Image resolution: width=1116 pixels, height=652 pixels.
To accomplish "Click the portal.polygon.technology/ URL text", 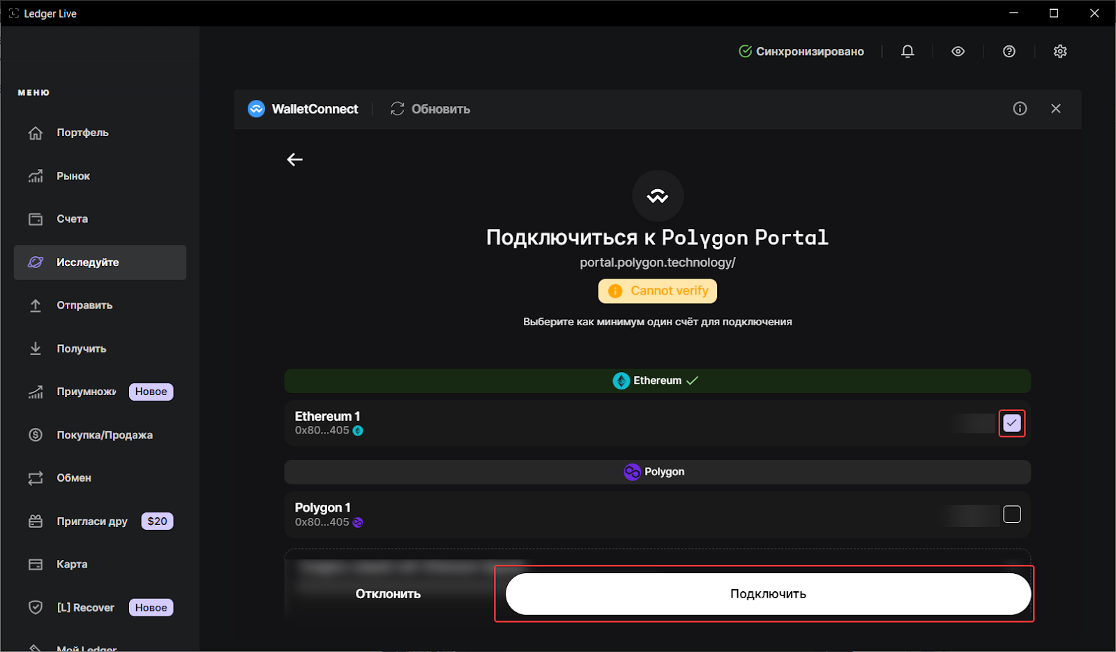I will [x=658, y=262].
